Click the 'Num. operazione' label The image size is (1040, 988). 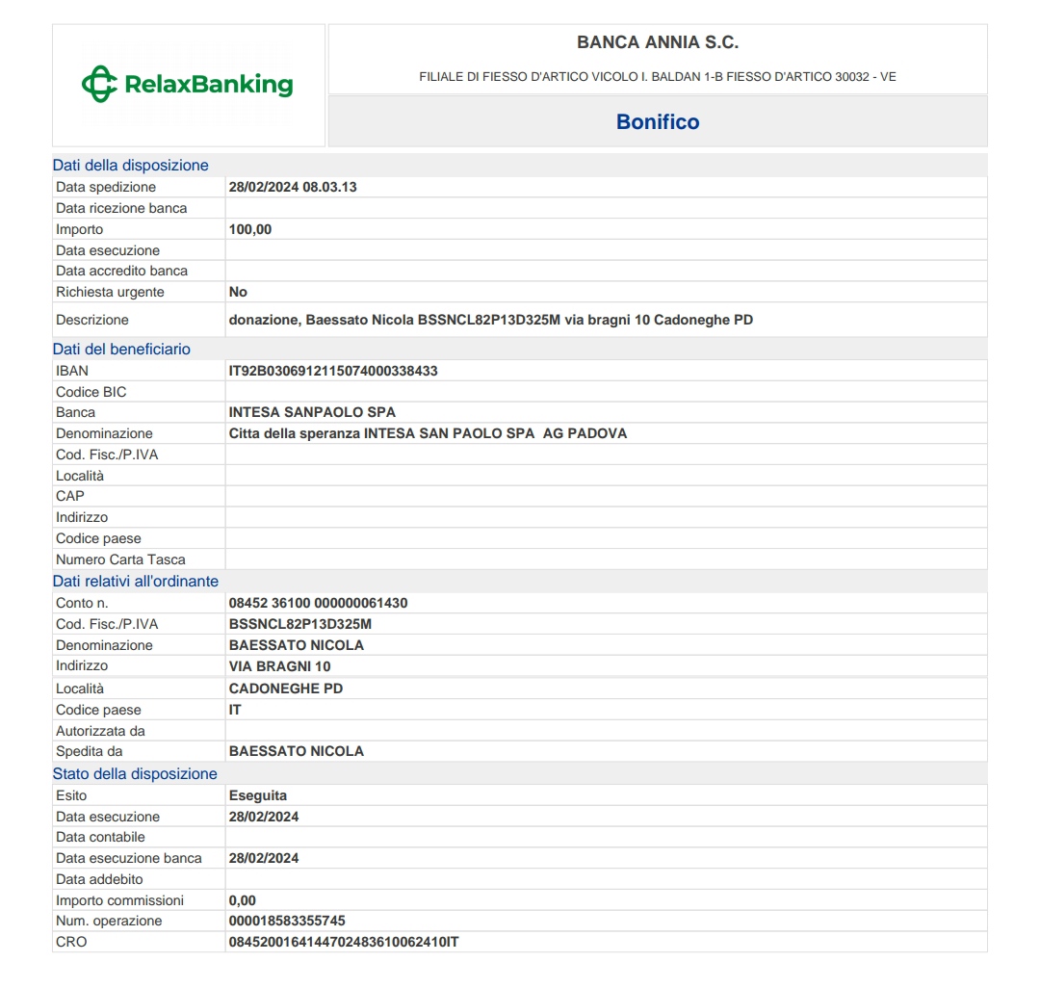pos(109,921)
